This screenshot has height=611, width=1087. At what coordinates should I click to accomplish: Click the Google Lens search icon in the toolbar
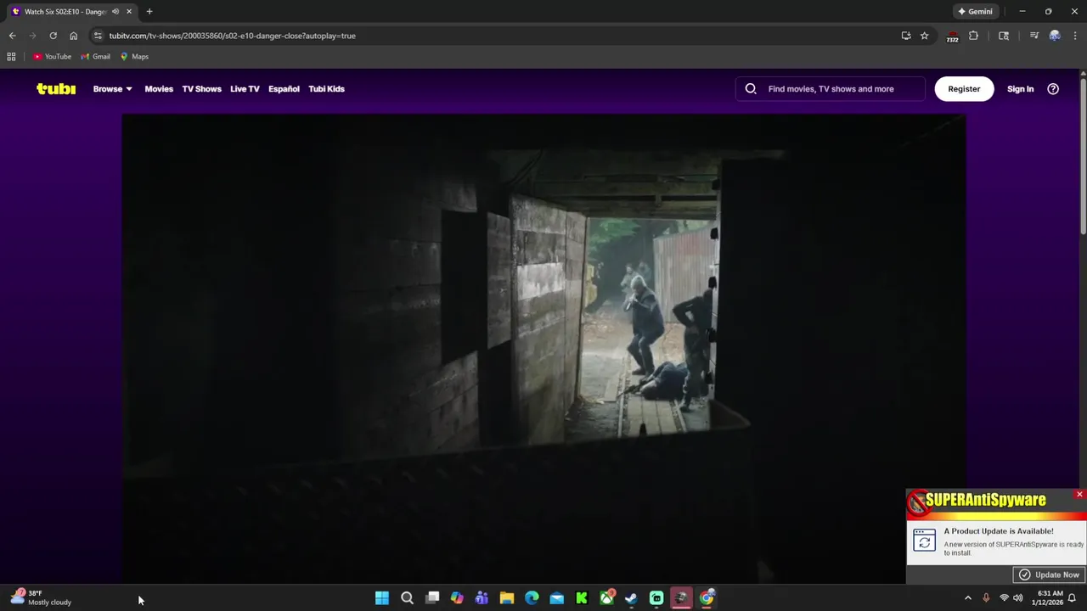pos(1004,36)
